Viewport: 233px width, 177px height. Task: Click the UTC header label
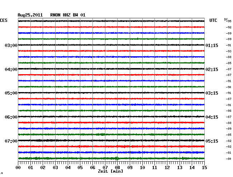(x=213, y=20)
